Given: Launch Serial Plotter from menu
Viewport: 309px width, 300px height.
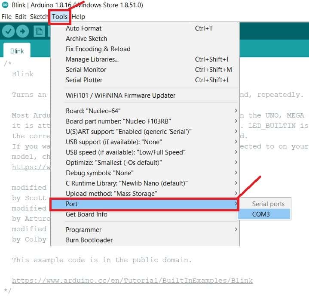Looking at the screenshot, I should pyautogui.click(x=145, y=80).
